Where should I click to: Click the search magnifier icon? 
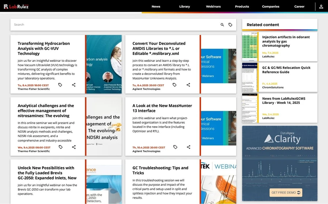point(222,25)
